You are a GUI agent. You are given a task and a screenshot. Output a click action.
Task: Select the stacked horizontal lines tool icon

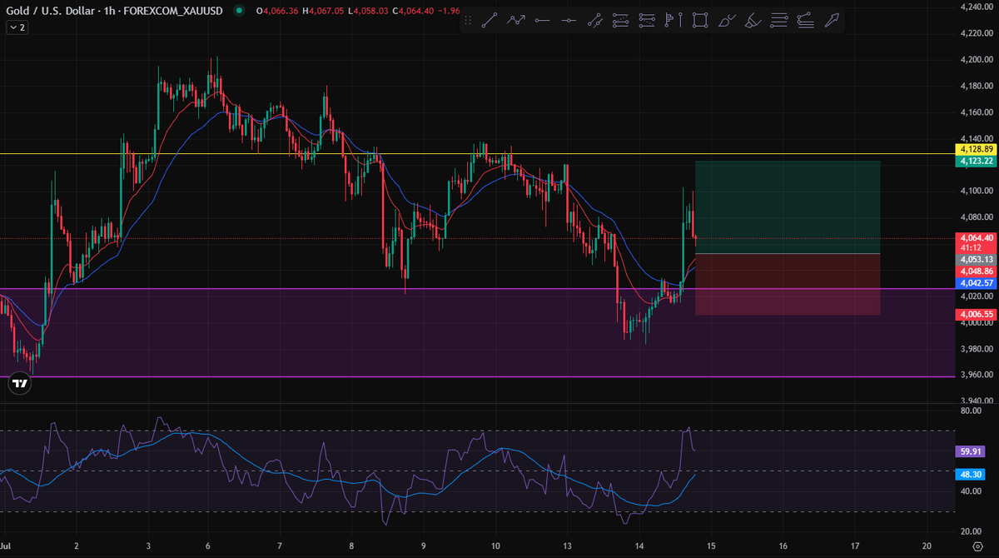[x=778, y=21]
